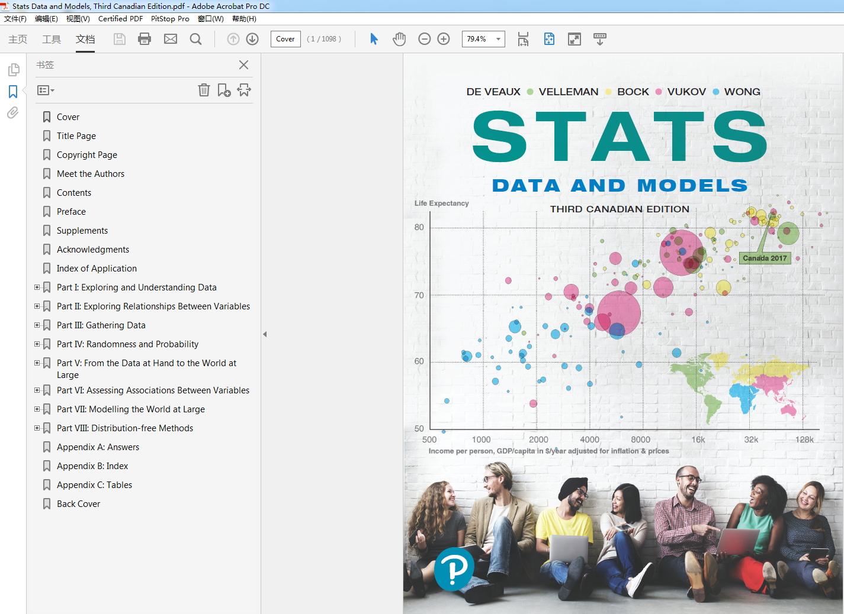844x614 pixels.
Task: Click the Zoom In plus icon
Action: (444, 39)
